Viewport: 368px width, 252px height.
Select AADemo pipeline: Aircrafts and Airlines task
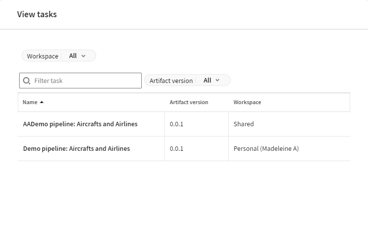[80, 124]
